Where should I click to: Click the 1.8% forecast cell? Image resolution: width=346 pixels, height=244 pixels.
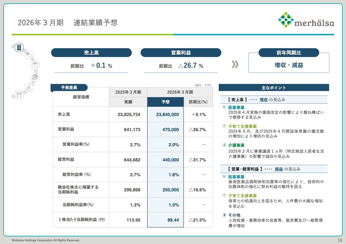click(x=174, y=175)
